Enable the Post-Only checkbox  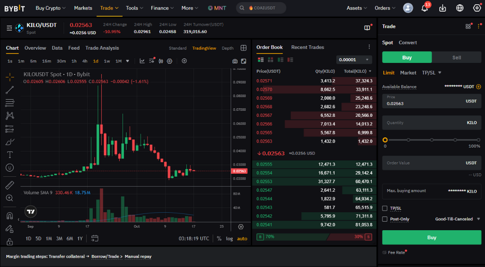coord(385,219)
